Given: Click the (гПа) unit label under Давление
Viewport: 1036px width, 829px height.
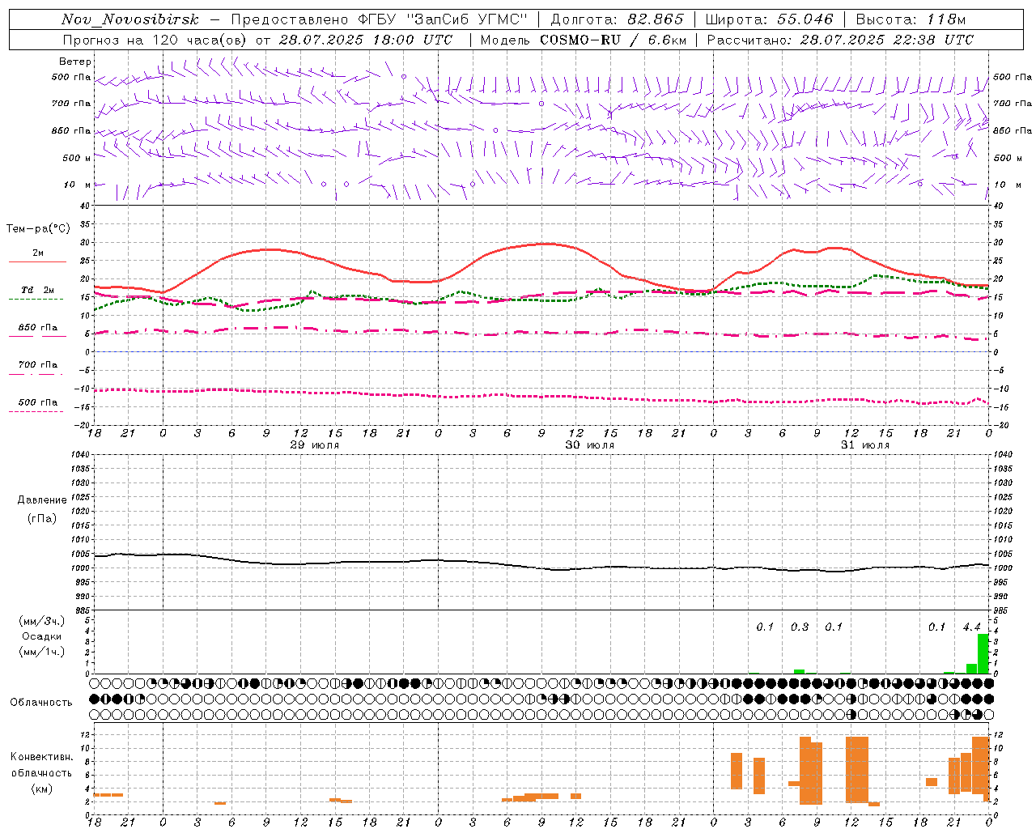Looking at the screenshot, I should [41, 518].
